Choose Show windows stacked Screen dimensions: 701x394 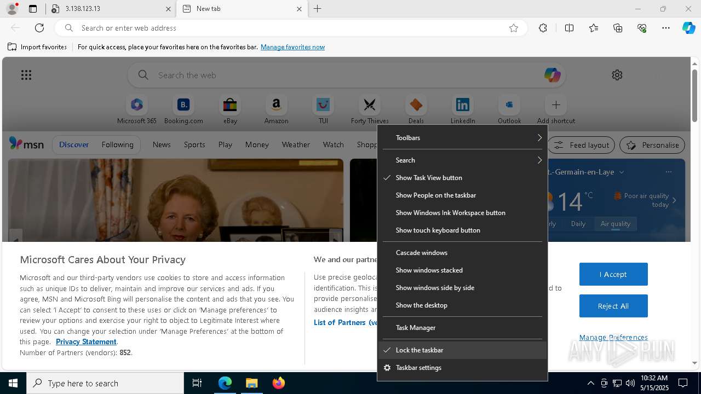[462, 270]
